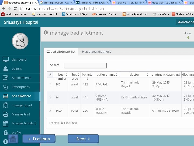Click the browser forward arrow
The image size is (194, 146).
pos(9,9)
